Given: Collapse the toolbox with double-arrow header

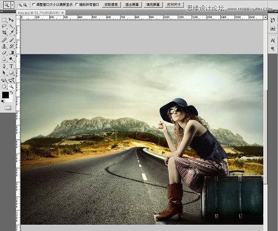Looking at the screenshot, I should (2, 11).
